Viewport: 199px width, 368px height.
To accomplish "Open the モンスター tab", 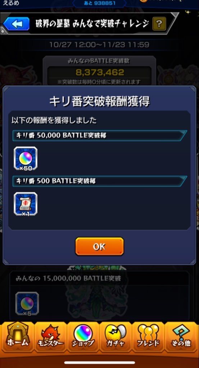I will [50, 337].
